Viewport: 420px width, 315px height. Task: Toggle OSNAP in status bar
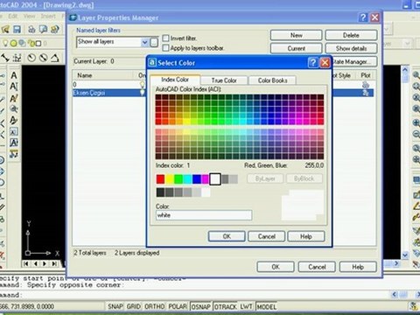click(x=200, y=306)
